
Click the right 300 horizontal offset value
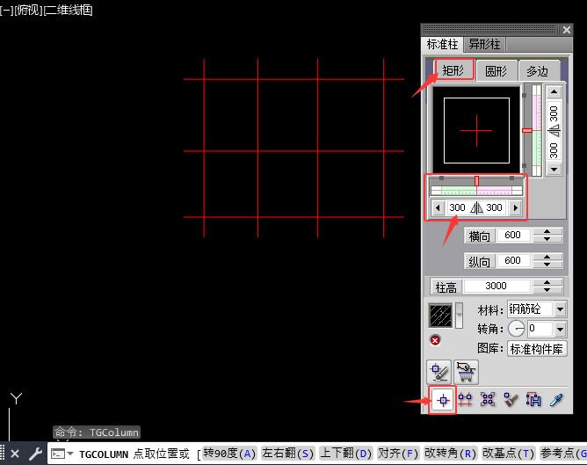tap(494, 207)
